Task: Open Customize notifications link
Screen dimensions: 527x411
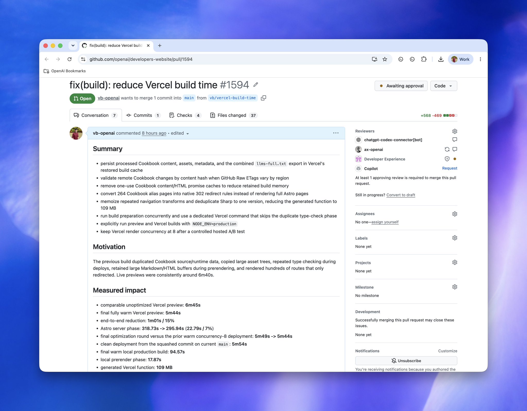Action: coord(447,351)
